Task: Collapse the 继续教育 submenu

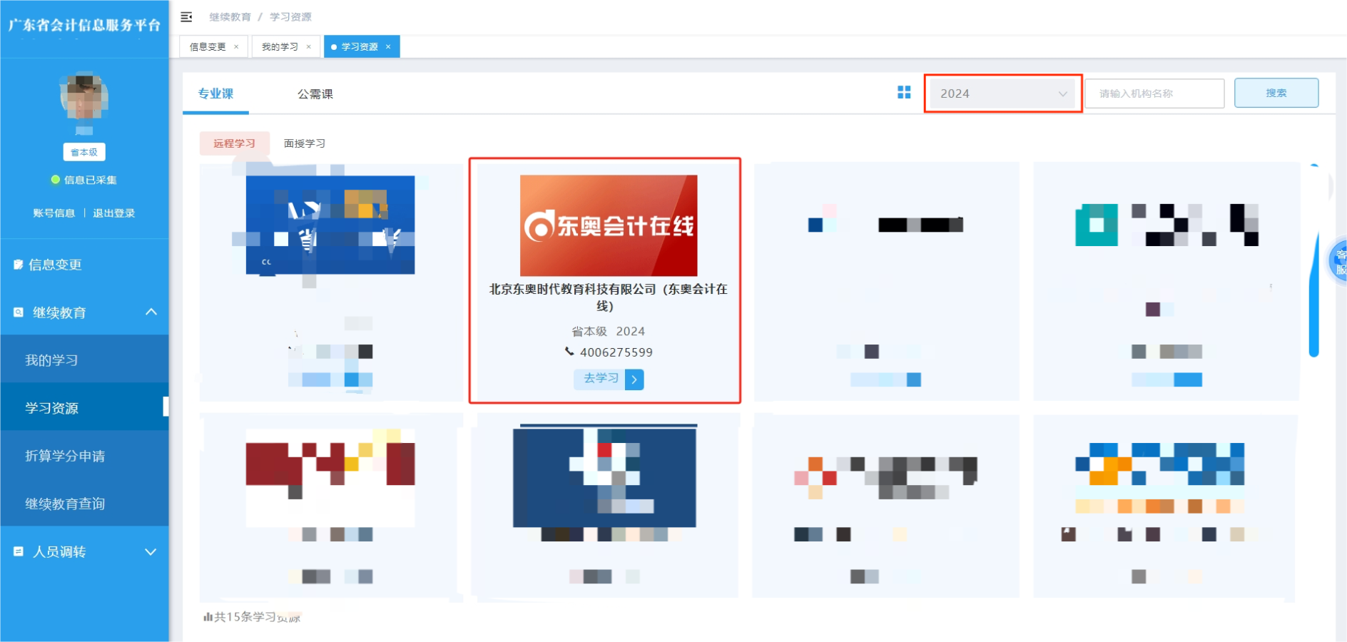Action: [151, 312]
